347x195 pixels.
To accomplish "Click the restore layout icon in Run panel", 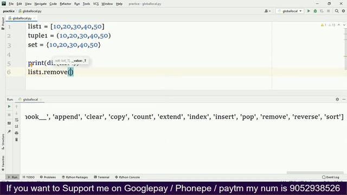I will coord(9,123).
